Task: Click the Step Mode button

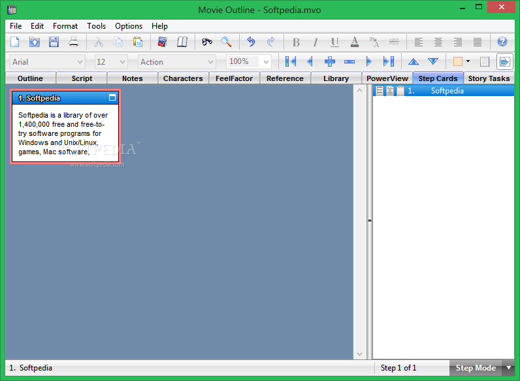Action: click(476, 368)
